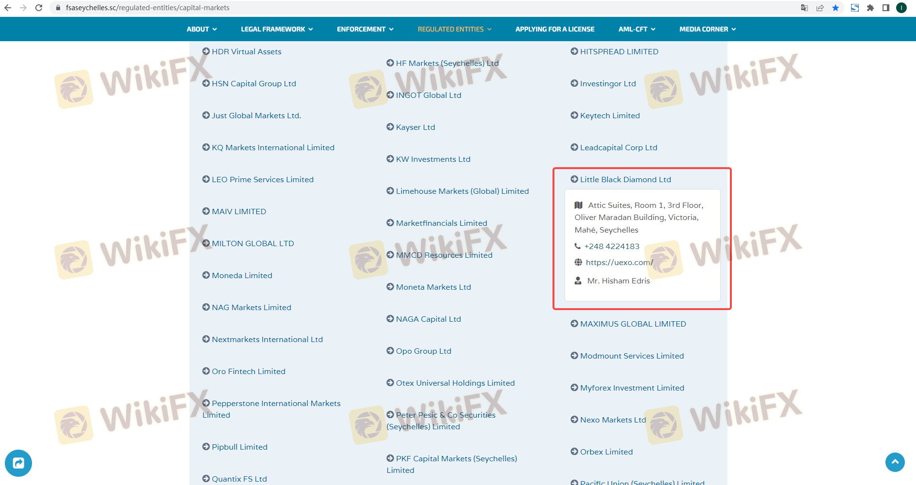Image resolution: width=916 pixels, height=485 pixels.
Task: Reload the page with the refresh icon
Action: (x=39, y=8)
